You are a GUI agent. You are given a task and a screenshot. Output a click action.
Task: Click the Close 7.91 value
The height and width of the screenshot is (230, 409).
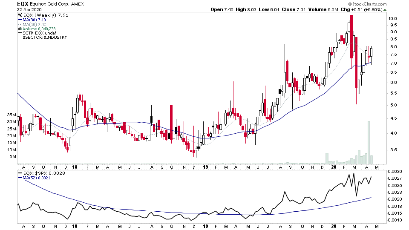pos(294,10)
